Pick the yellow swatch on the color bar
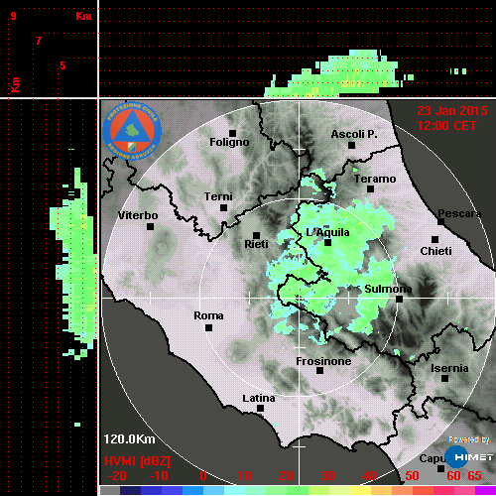Screen dimensions: 496x496 360,490
